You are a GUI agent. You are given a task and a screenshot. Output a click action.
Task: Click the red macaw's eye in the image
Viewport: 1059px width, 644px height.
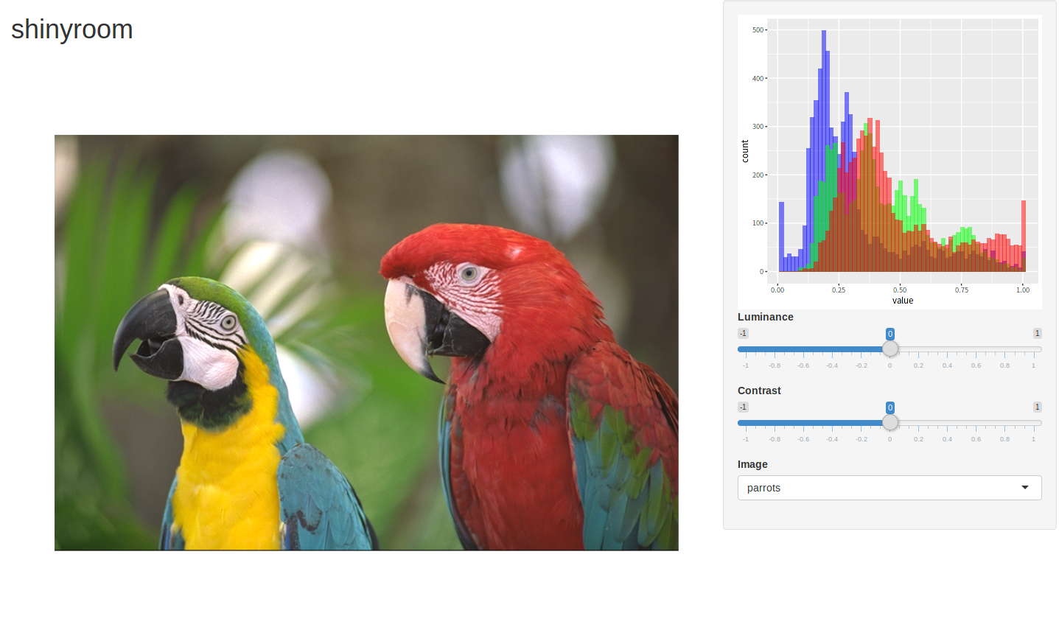468,275
